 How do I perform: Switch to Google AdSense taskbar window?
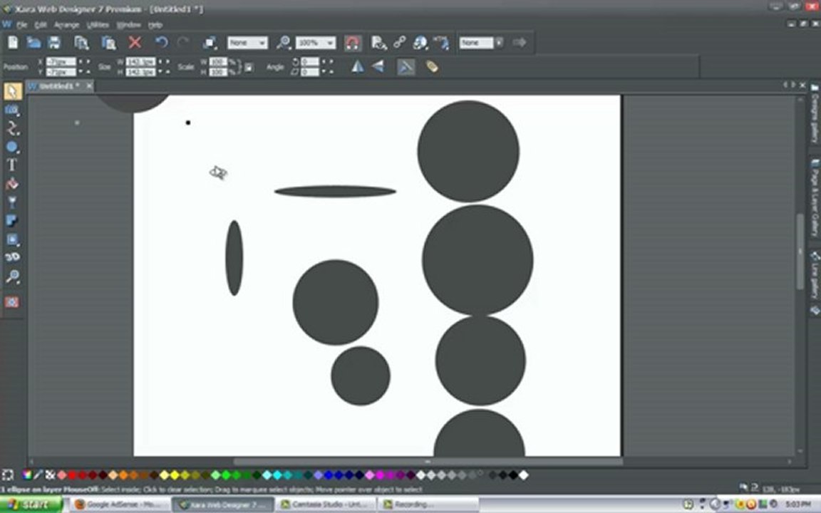(120, 504)
